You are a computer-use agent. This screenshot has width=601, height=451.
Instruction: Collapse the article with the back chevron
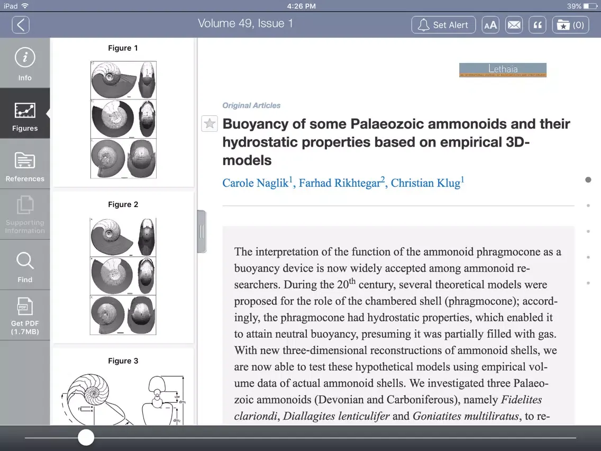click(21, 24)
